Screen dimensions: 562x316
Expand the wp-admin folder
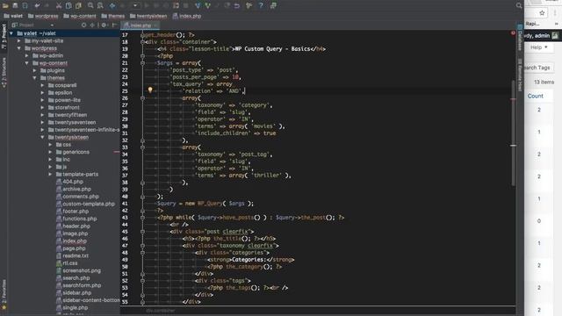click(x=27, y=55)
